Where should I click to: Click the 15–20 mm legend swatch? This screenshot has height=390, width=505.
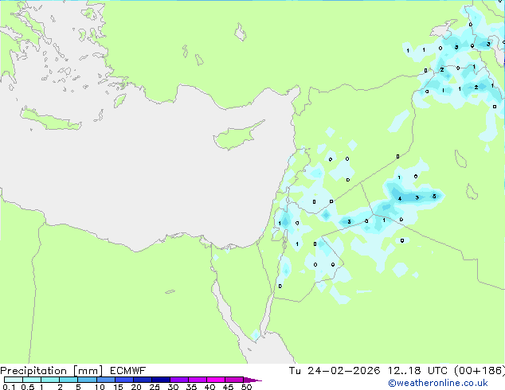click(123, 380)
